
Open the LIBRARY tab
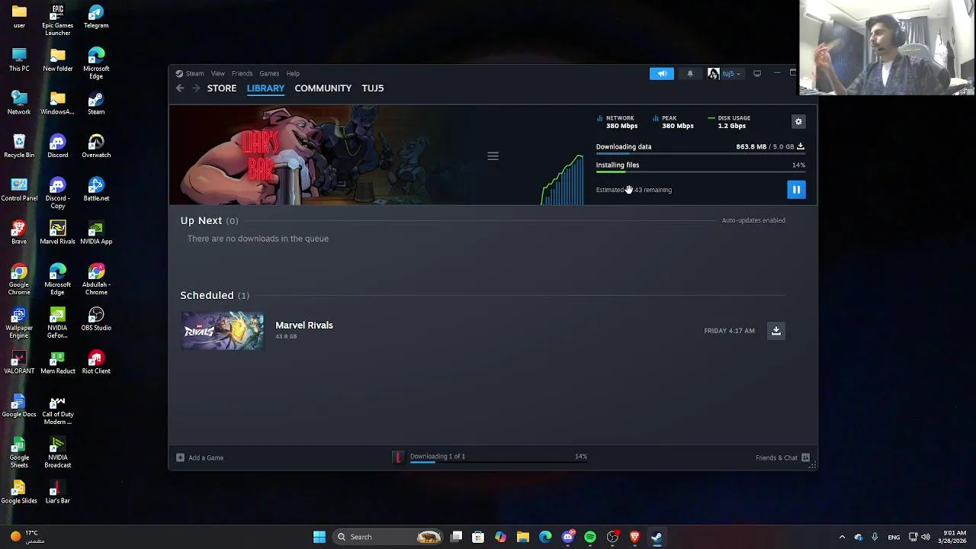[x=265, y=88]
